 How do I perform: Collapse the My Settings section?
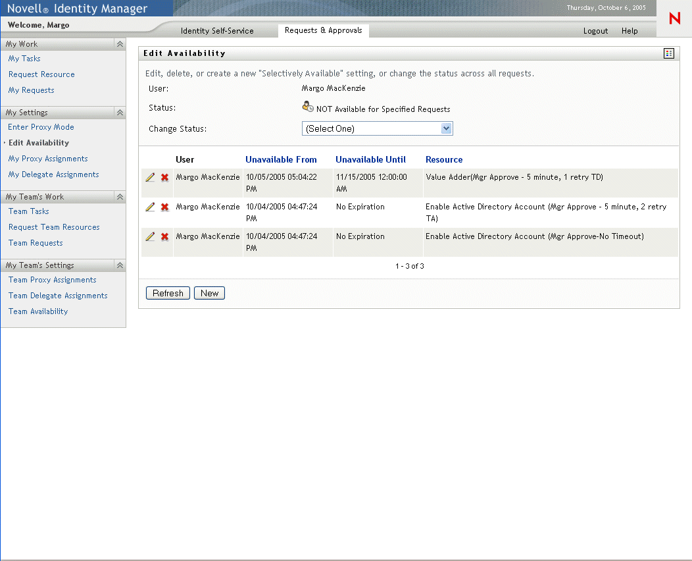120,113
